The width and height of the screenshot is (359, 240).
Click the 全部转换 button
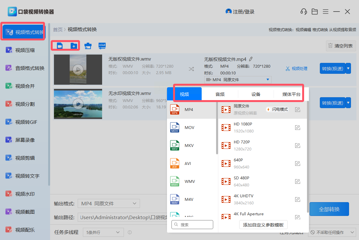[329, 209]
